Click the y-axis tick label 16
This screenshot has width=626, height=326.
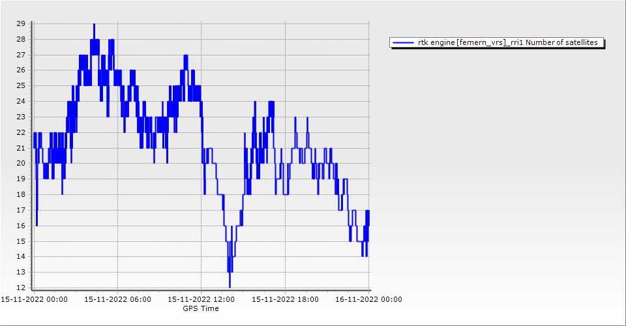coord(21,226)
